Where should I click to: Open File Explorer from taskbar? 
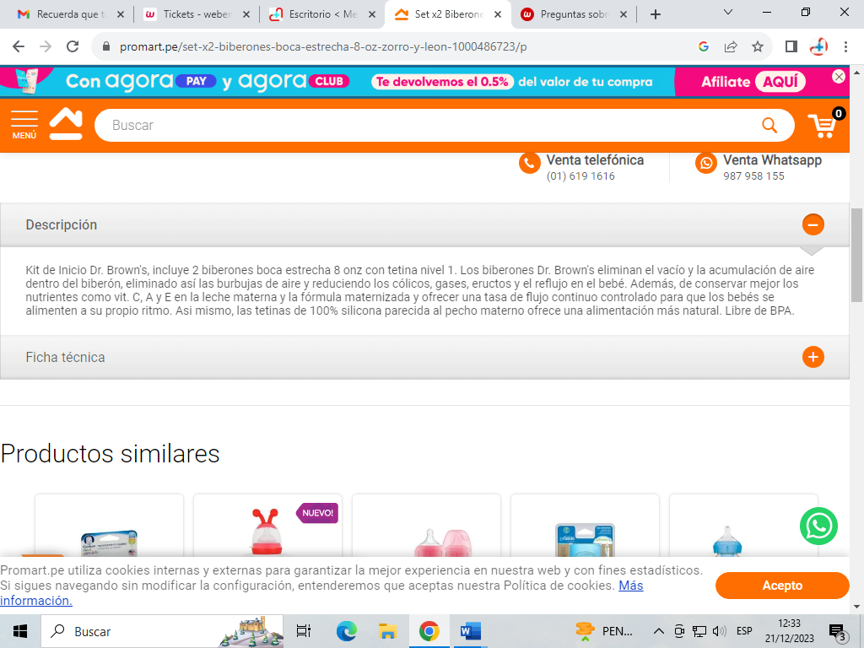click(387, 631)
